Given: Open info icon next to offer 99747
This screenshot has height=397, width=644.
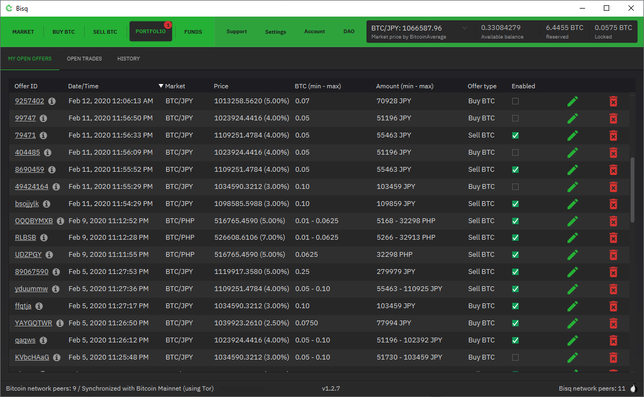Looking at the screenshot, I should click(x=43, y=118).
